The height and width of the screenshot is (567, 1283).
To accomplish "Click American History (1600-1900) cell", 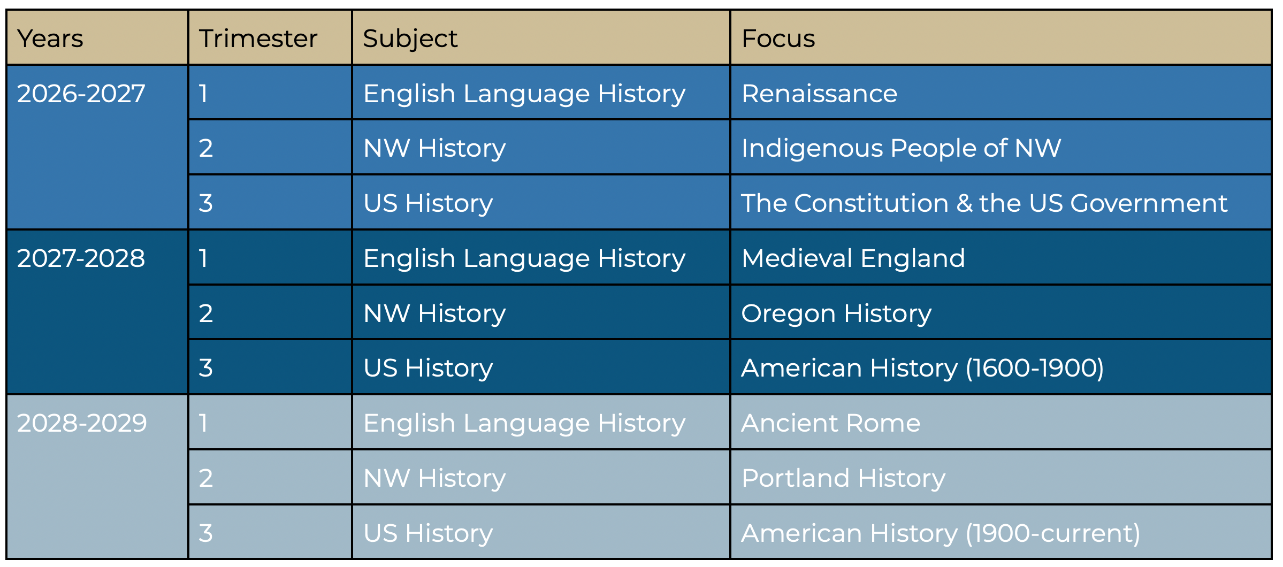I will [1001, 368].
